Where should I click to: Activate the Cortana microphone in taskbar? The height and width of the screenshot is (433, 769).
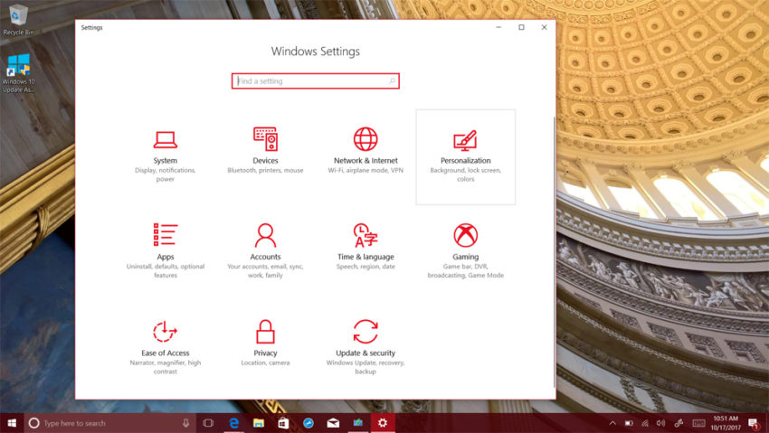pyautogui.click(x=185, y=423)
